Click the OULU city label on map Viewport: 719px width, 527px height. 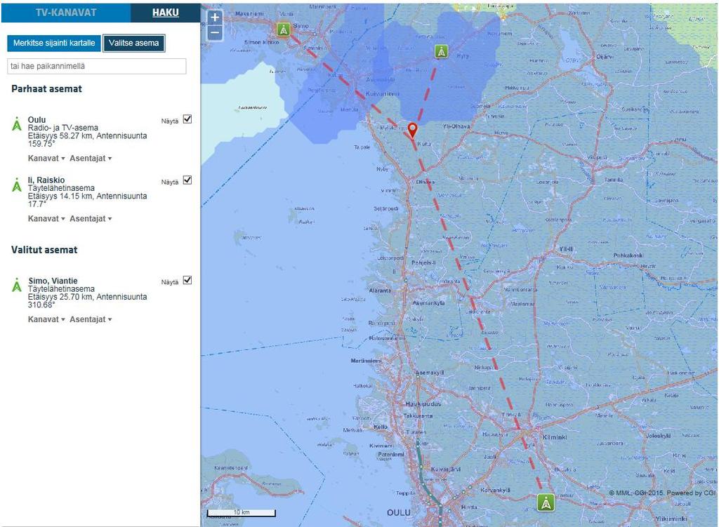[x=399, y=512]
